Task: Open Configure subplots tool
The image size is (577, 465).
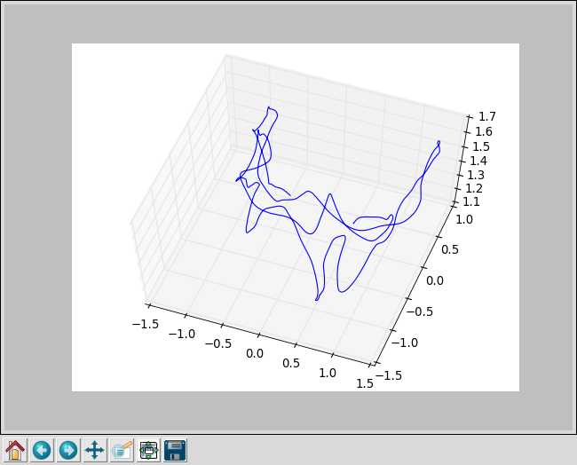Action: (148, 450)
